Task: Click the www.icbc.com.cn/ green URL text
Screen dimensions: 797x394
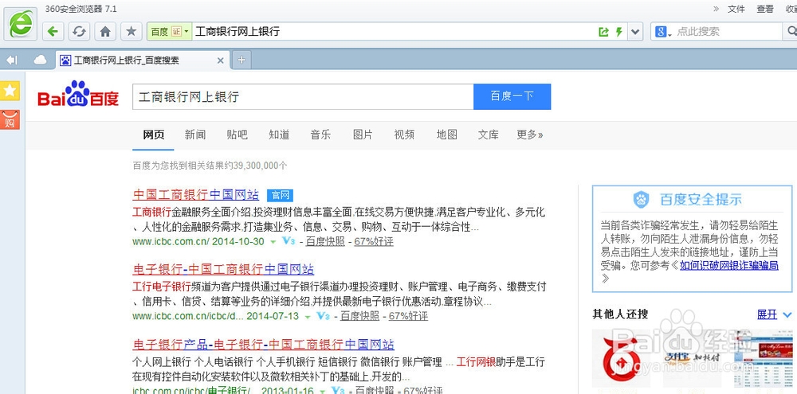Action: pos(171,242)
